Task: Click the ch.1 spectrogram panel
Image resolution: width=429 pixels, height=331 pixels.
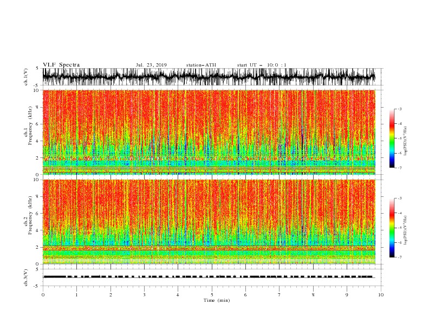Action: 209,132
